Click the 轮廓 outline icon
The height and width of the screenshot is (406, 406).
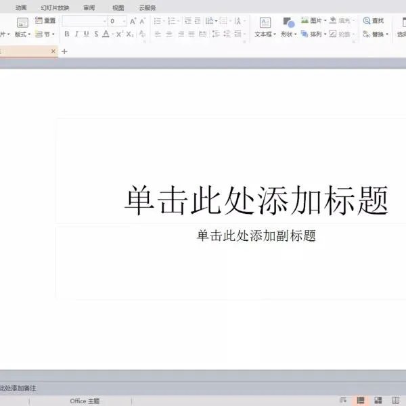coord(333,34)
